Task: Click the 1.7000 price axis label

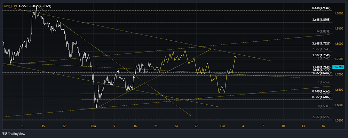Action: tap(338, 74)
